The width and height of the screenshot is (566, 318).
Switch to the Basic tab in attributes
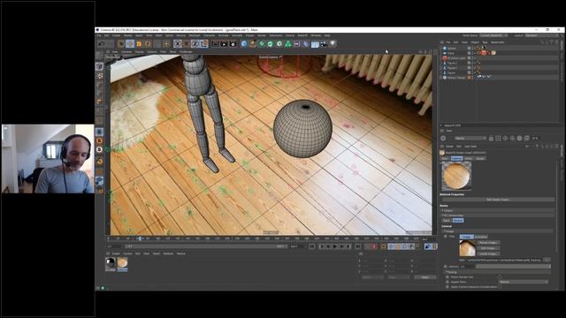coord(445,159)
